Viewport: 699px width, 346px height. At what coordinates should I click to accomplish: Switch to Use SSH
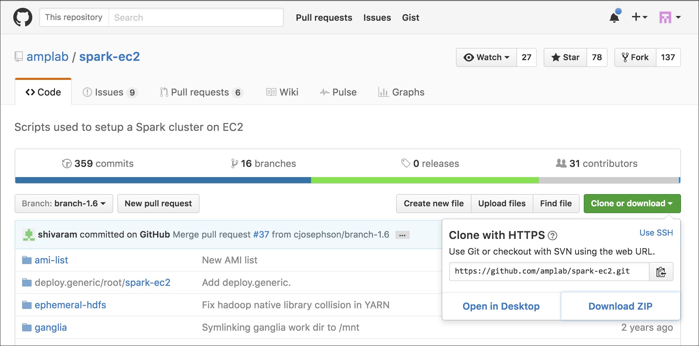click(656, 233)
